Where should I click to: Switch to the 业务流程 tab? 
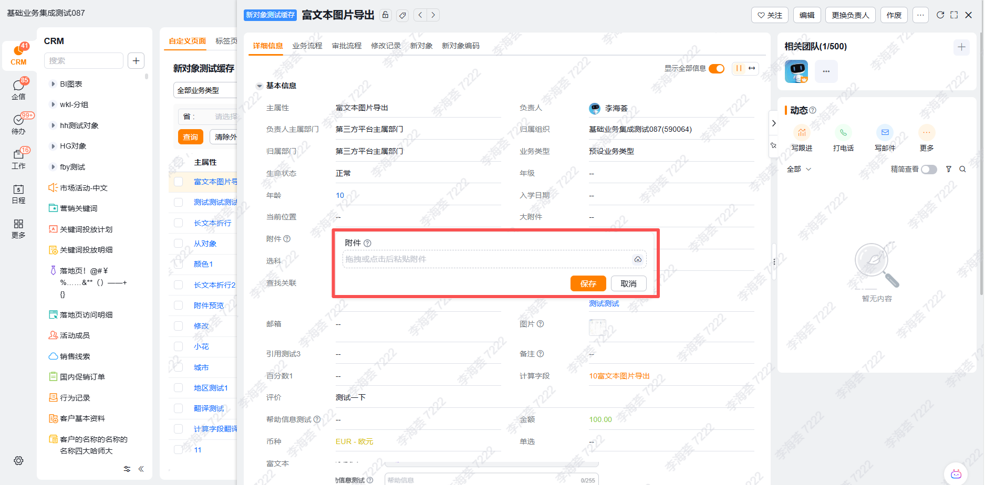(x=307, y=46)
